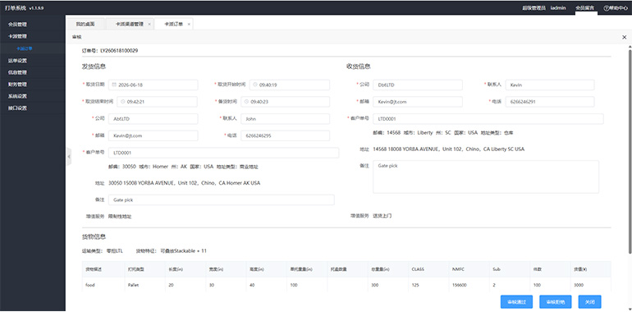Click the receiver email field Kevin@jt.com
This screenshot has height=312, width=632.
point(418,102)
